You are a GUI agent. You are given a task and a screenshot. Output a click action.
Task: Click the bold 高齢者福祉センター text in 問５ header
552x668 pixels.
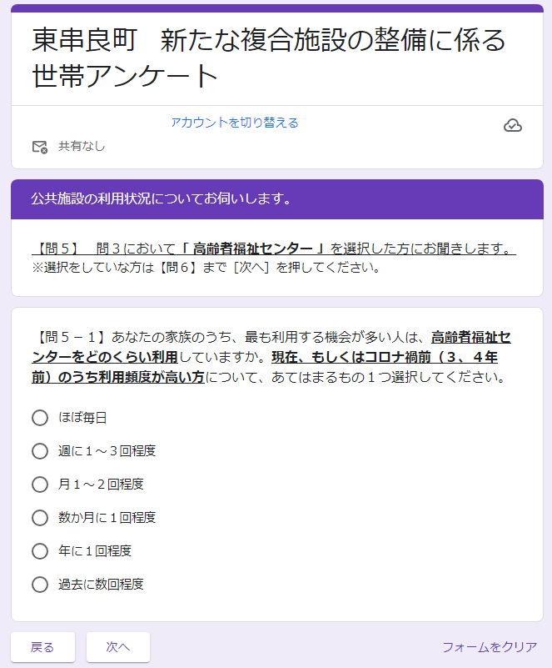[258, 249]
